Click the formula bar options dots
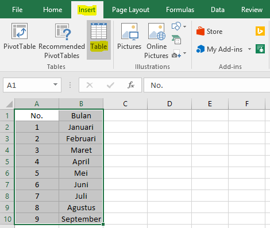The image size is (270, 228). [x=70, y=85]
